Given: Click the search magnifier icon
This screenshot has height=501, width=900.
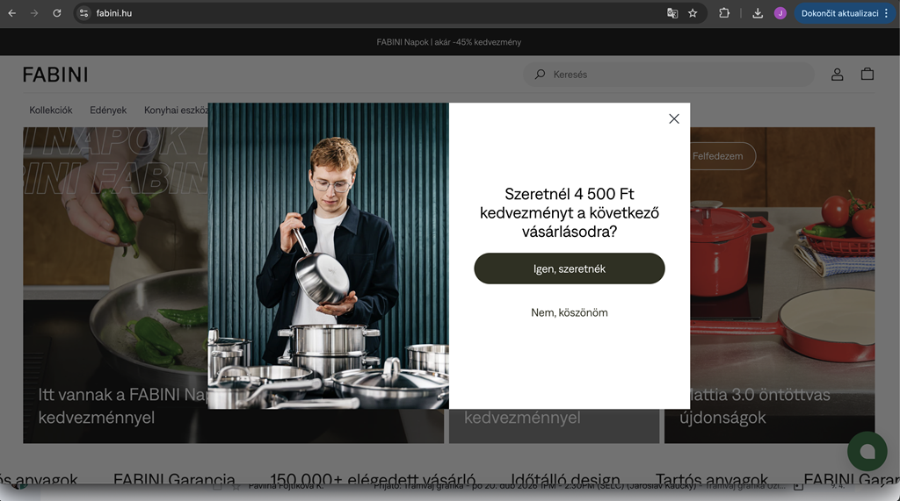Looking at the screenshot, I should click(540, 75).
